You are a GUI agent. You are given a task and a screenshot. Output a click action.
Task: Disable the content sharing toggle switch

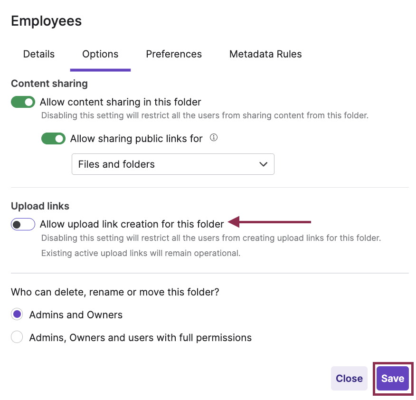coord(23,102)
